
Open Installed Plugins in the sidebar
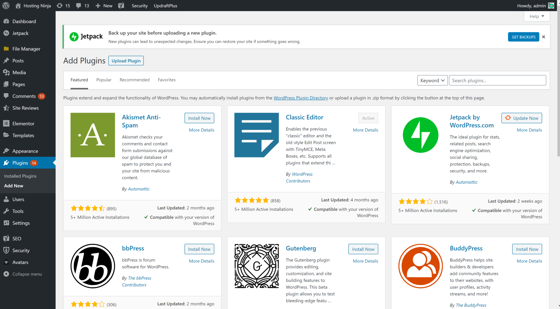point(20,176)
